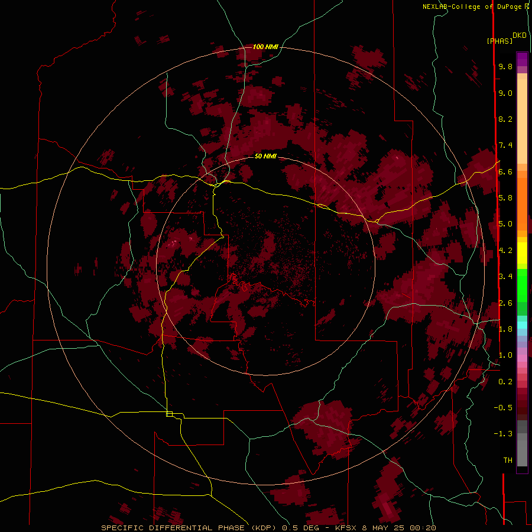532x532 pixels.
Task: Pick the purple top band of the color scale
Action: 522,59
